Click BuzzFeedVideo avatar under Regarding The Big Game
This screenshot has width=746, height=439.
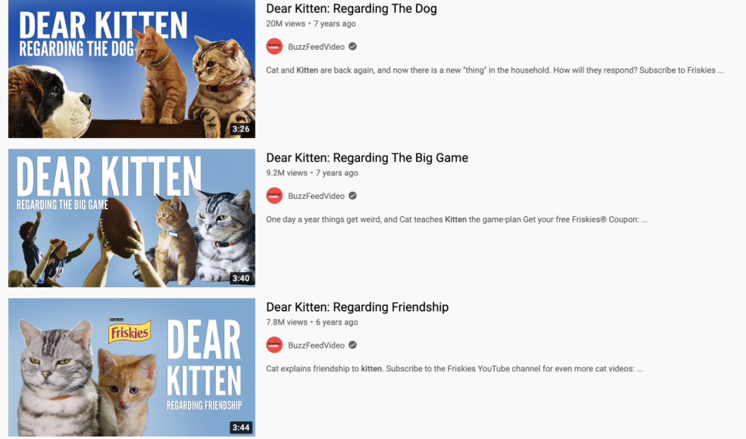pos(274,196)
